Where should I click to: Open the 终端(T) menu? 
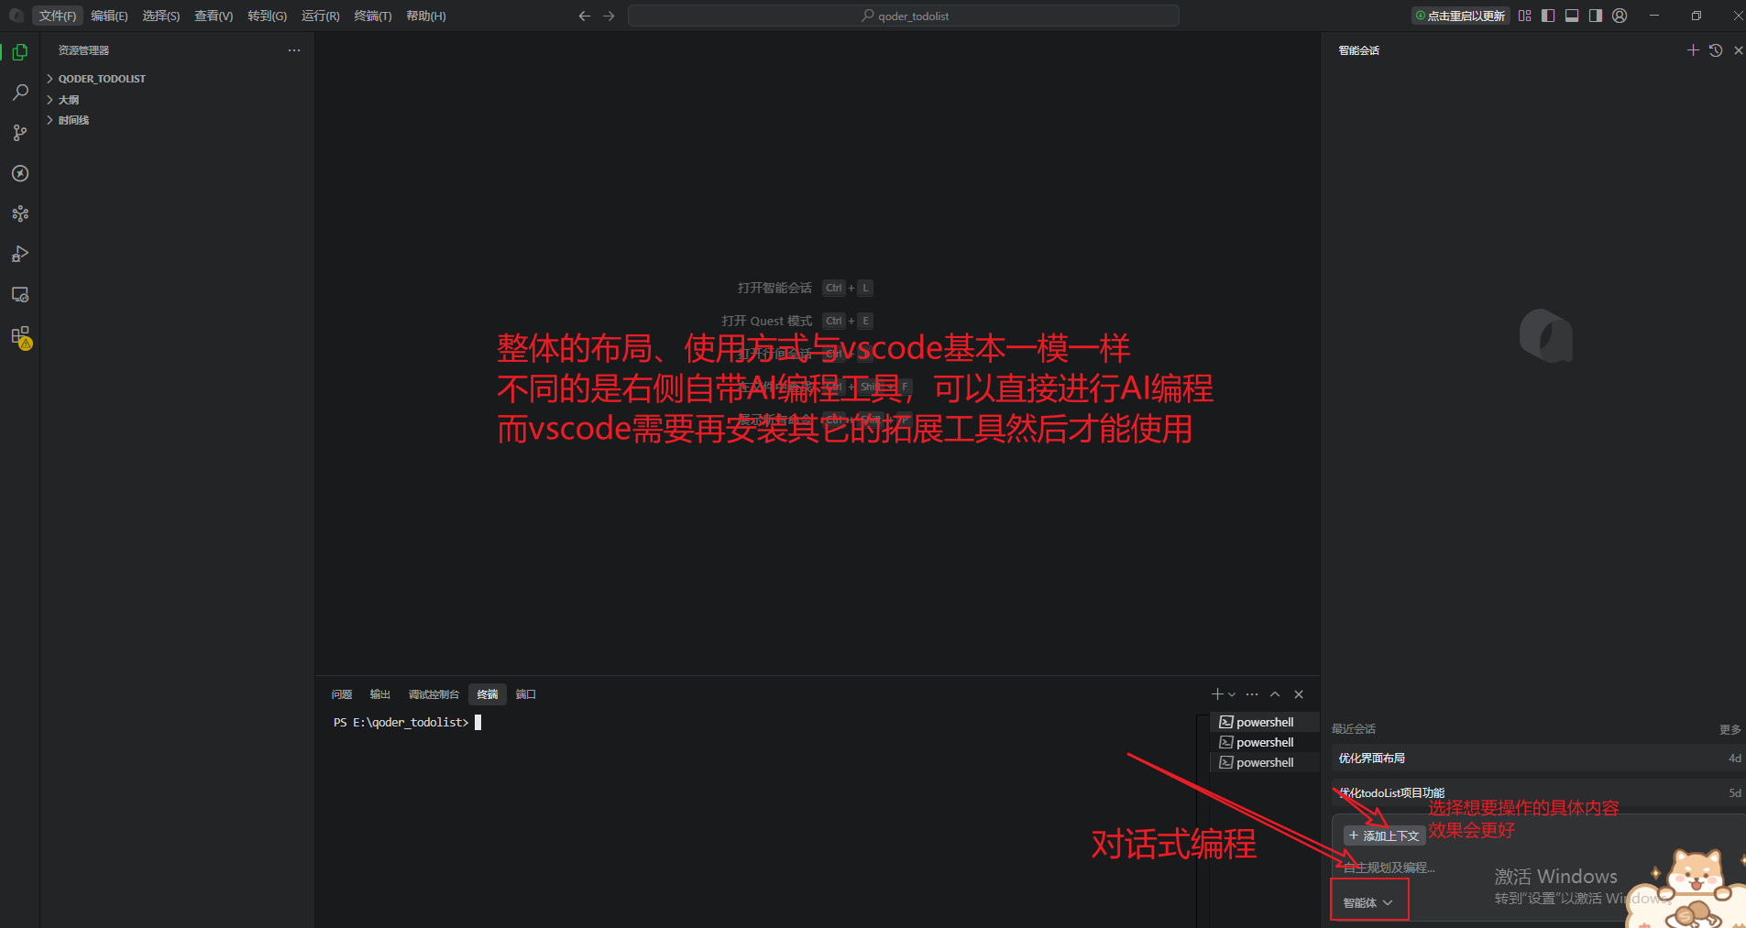[x=373, y=16]
